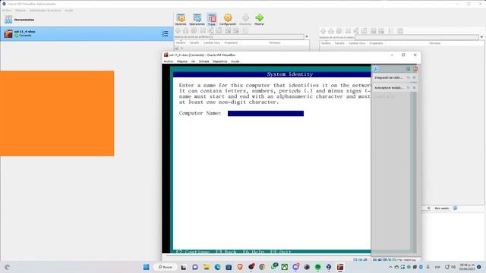Open Ayuda menu in VirtualBox Administrador
486x273 pixels.
(x=69, y=10)
